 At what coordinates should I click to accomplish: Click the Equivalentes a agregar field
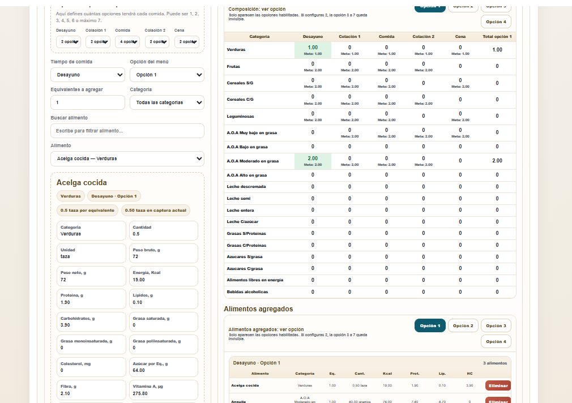(88, 102)
